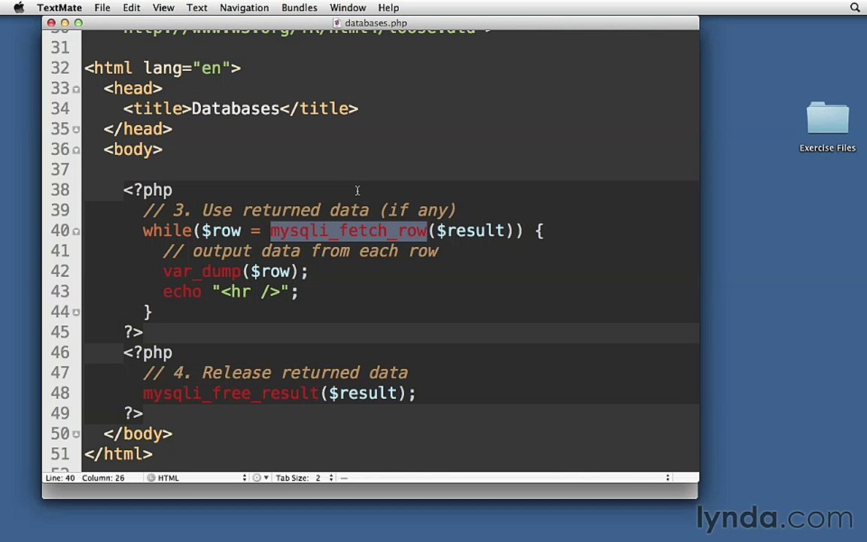Click line number 38 in the gutter

point(60,190)
